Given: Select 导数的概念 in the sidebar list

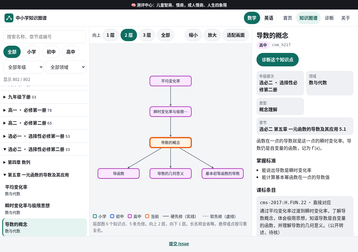Looking at the screenshot, I should pos(44,227).
